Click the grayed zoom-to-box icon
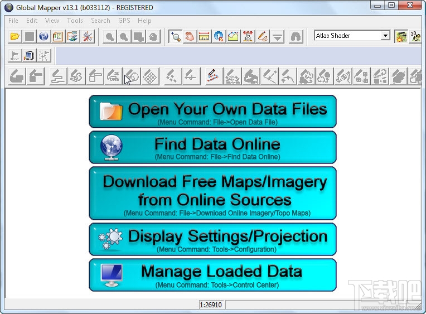The image size is (426, 314). tap(138, 36)
